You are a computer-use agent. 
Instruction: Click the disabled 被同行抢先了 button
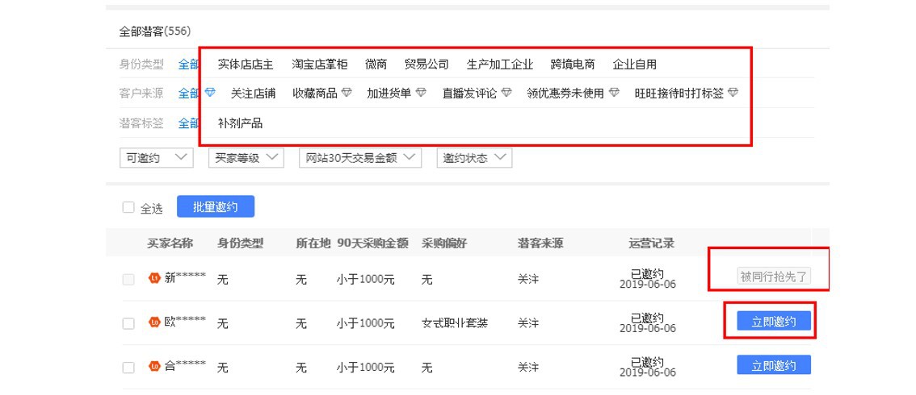(x=774, y=276)
